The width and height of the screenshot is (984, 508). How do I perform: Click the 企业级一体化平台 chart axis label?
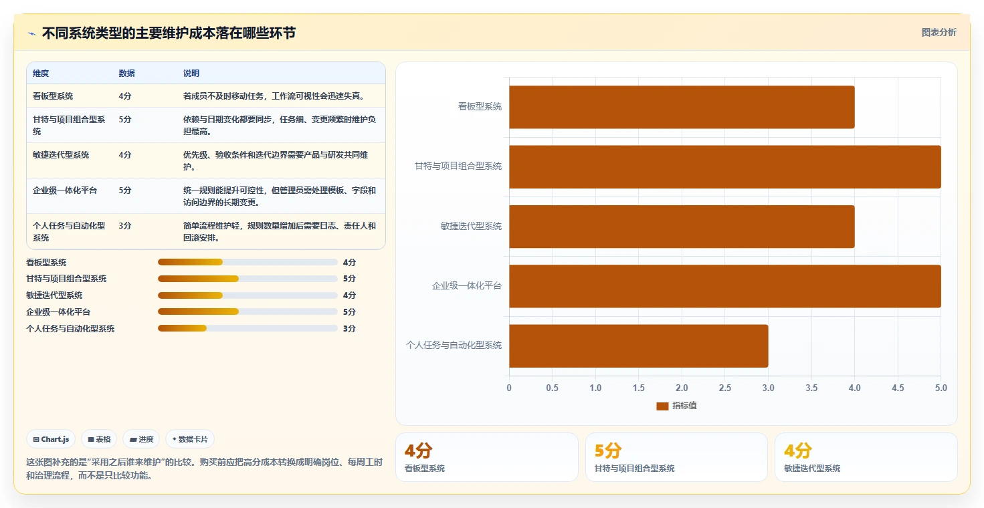[x=467, y=286]
